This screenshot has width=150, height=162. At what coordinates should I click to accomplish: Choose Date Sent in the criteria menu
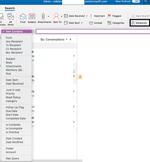point(17,80)
